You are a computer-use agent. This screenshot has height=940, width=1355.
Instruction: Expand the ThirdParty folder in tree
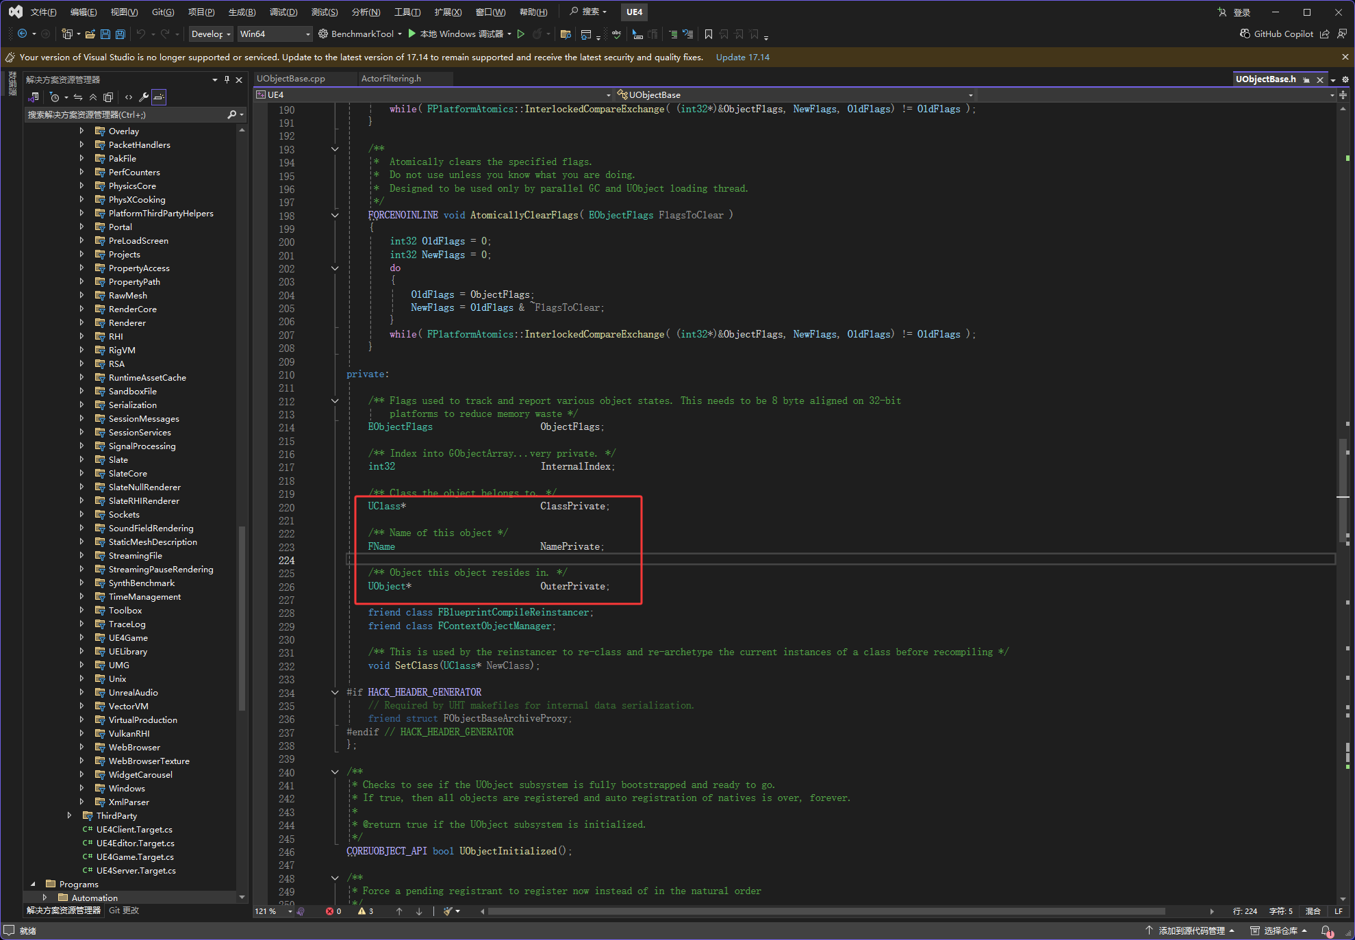pyautogui.click(x=69, y=815)
